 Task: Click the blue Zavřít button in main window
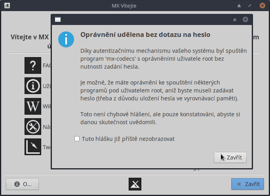247,184
